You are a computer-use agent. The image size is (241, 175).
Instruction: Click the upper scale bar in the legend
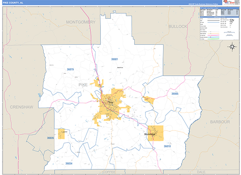point(229,32)
